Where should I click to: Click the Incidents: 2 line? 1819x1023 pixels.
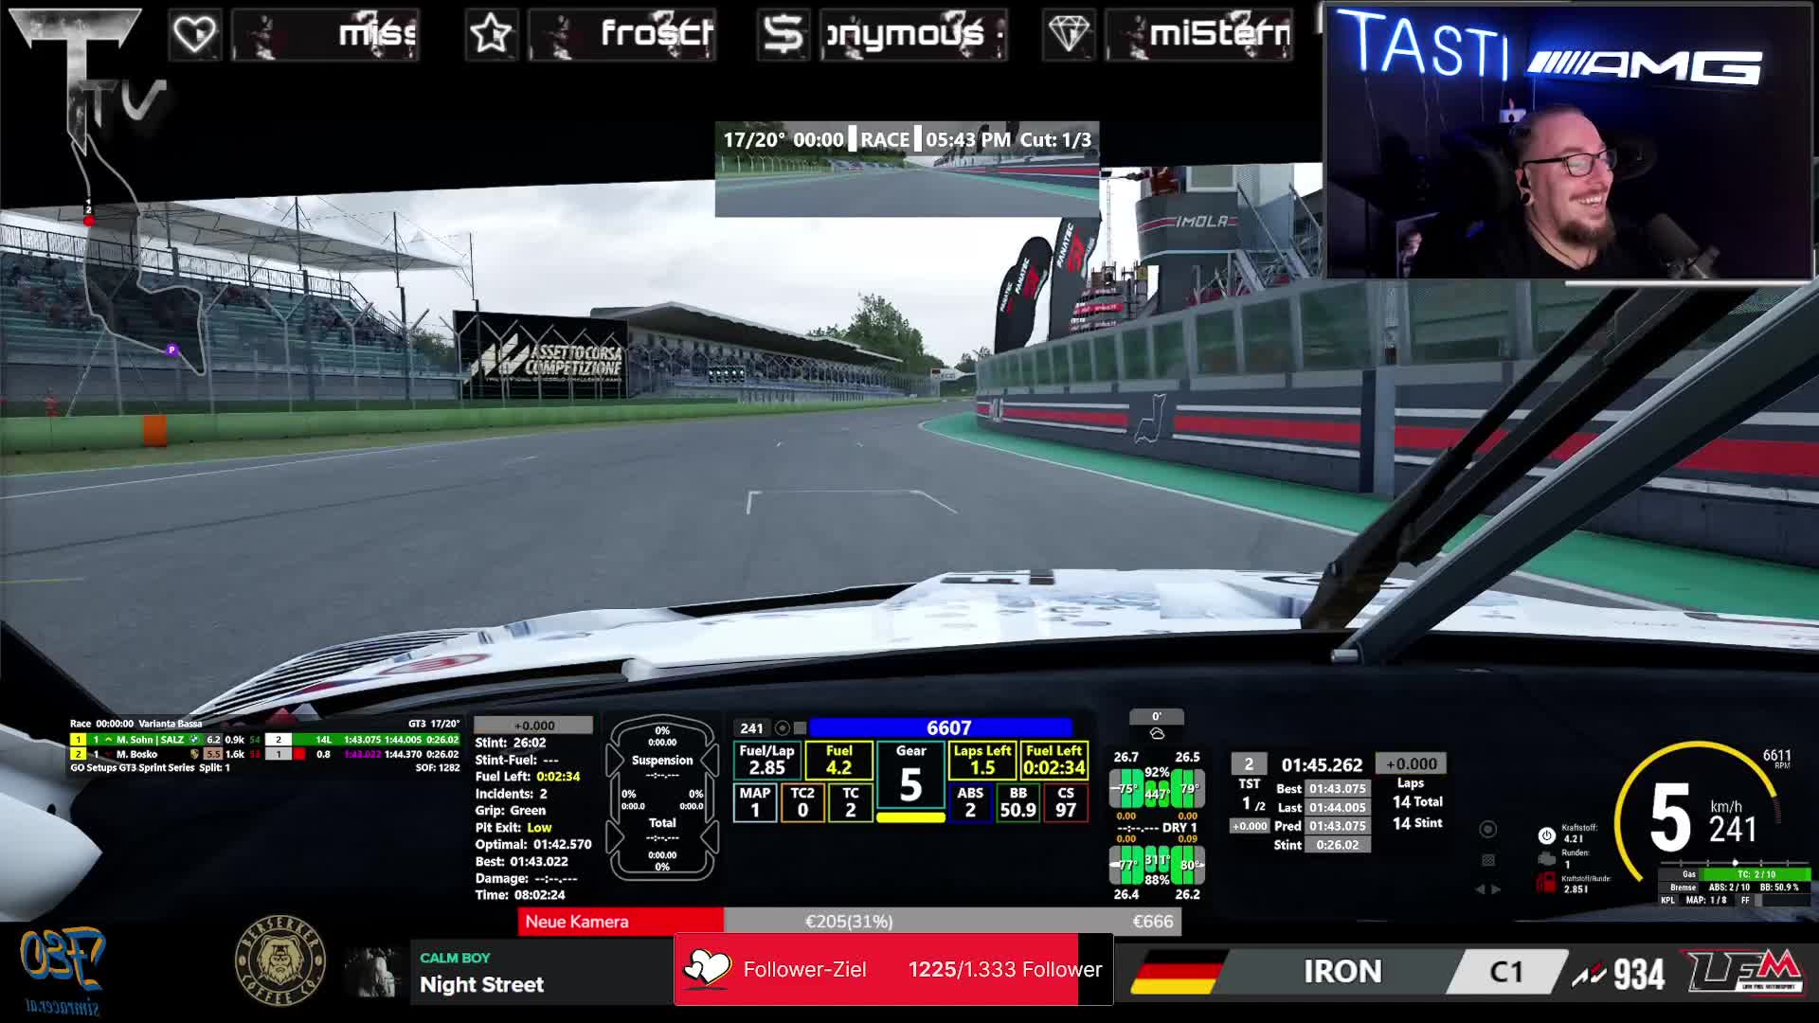[512, 794]
